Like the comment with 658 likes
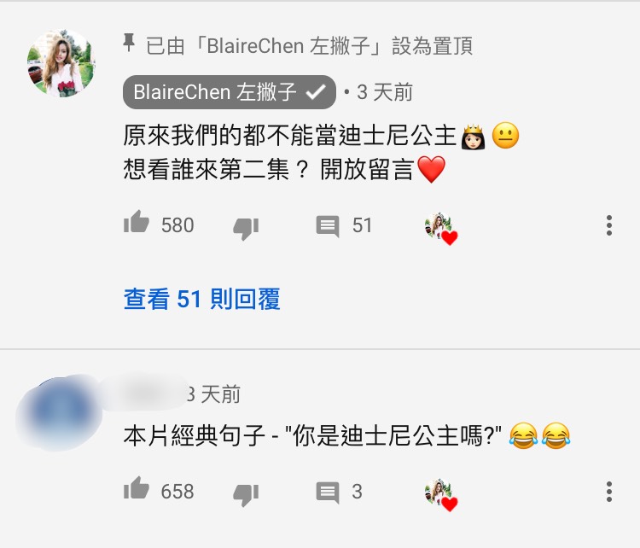This screenshot has width=640, height=548. pyautogui.click(x=137, y=488)
